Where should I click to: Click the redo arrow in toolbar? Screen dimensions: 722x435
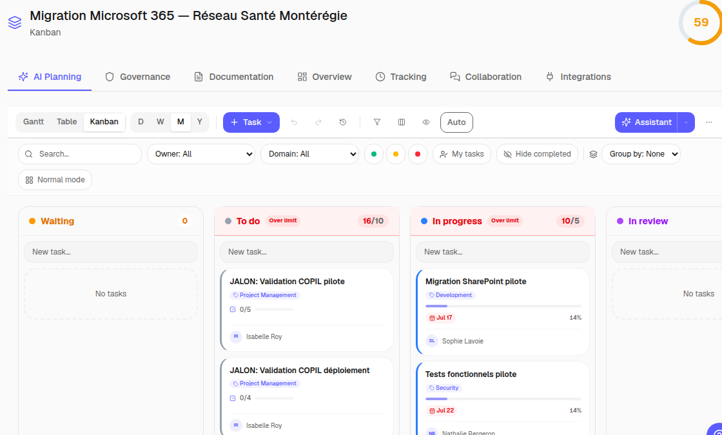(318, 122)
